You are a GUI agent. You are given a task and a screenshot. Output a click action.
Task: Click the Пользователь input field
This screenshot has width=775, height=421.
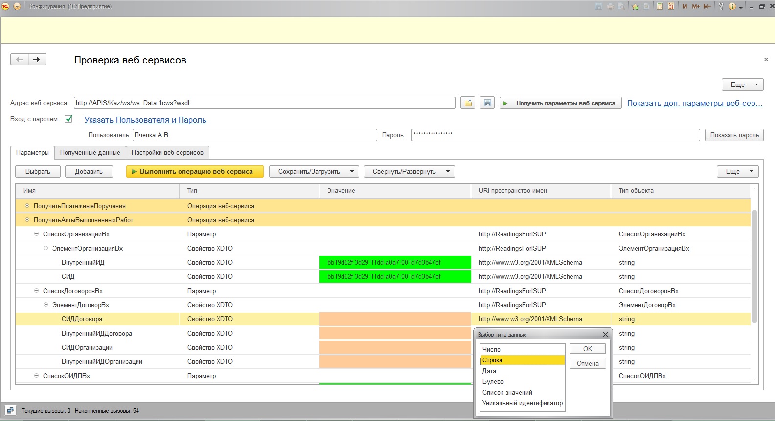pos(254,135)
